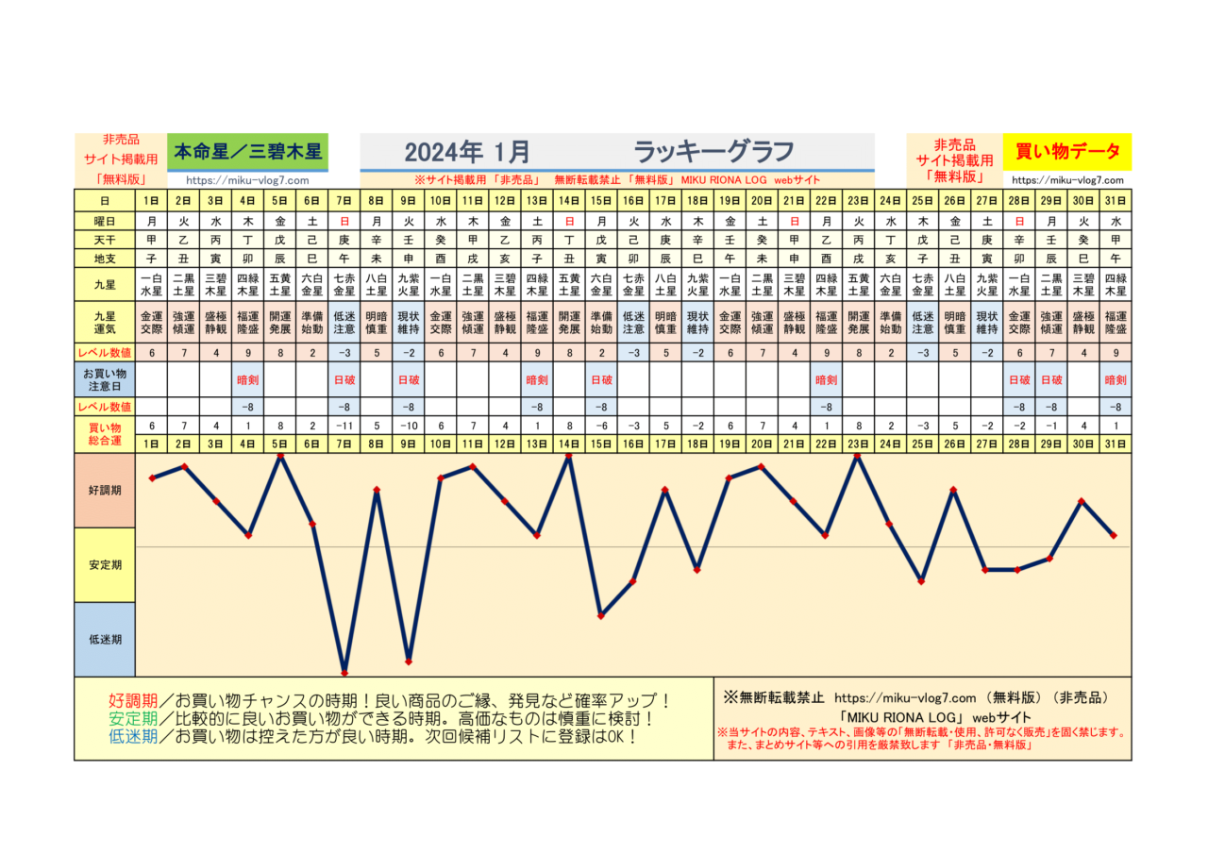Select the お買い物注意日 row header

click(104, 380)
